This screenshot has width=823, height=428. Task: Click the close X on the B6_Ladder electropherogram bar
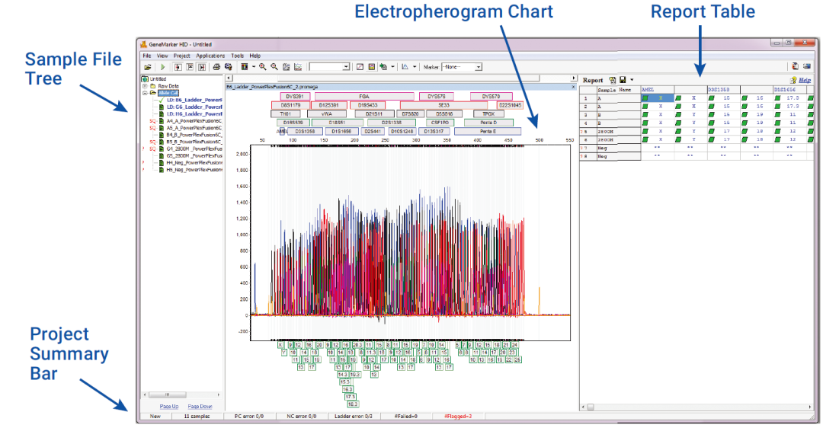(573, 87)
